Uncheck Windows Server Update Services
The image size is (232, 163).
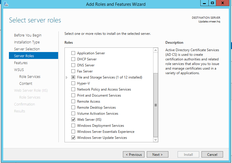73,138
